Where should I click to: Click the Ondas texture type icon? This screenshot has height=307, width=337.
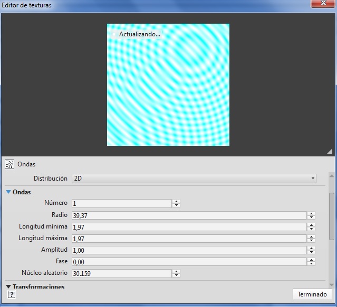pyautogui.click(x=9, y=164)
